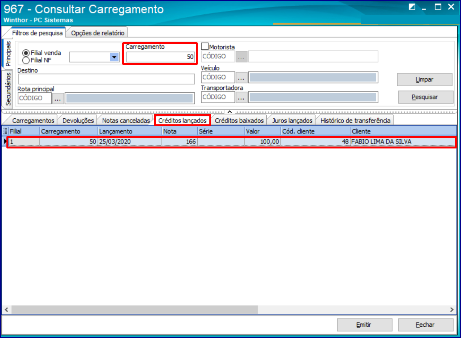The width and height of the screenshot is (461, 338).
Task: Switch to Carregamentos tab
Action: 33,121
